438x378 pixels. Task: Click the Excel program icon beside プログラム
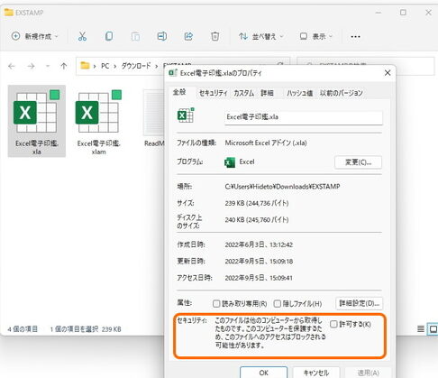click(230, 162)
